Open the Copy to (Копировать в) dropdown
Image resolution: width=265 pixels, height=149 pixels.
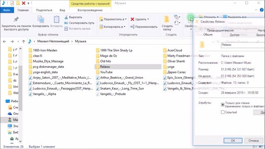(x=112, y=26)
